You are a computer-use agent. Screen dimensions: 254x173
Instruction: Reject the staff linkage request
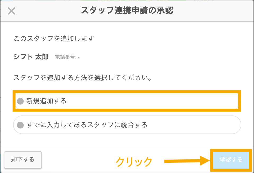tap(23, 159)
